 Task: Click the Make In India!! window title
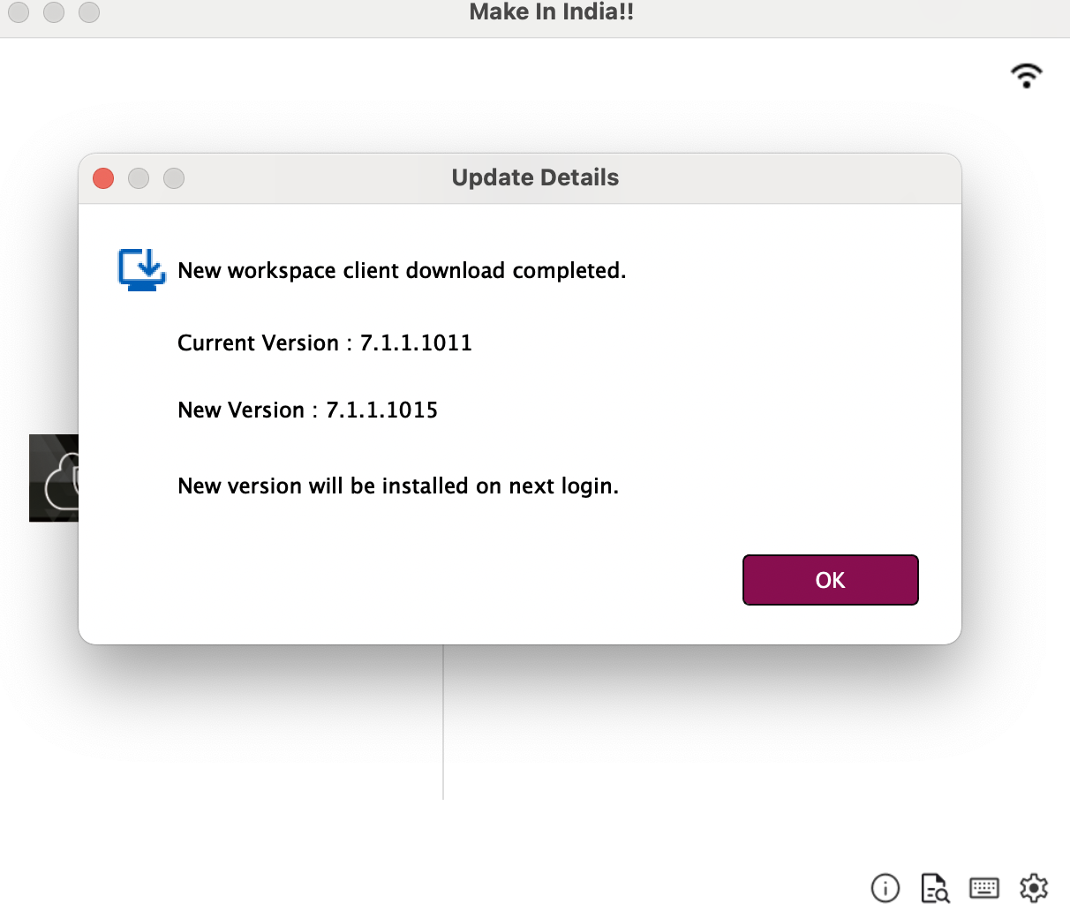pyautogui.click(x=551, y=12)
